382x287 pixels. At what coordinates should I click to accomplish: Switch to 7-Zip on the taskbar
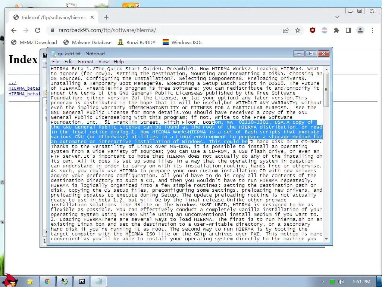82,282
